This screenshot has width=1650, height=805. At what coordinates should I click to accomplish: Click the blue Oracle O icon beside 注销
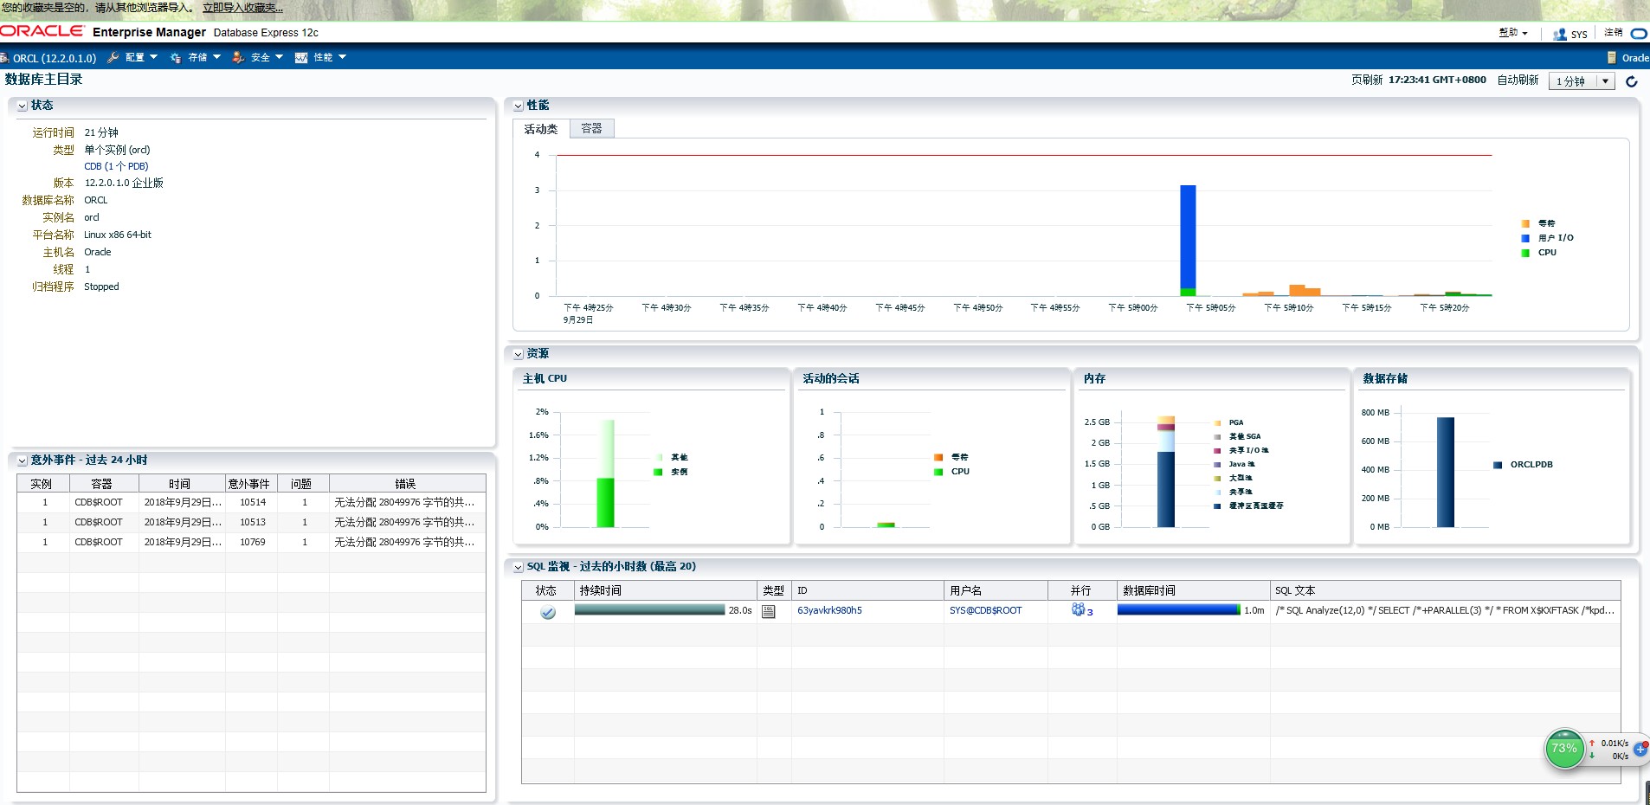click(x=1639, y=34)
